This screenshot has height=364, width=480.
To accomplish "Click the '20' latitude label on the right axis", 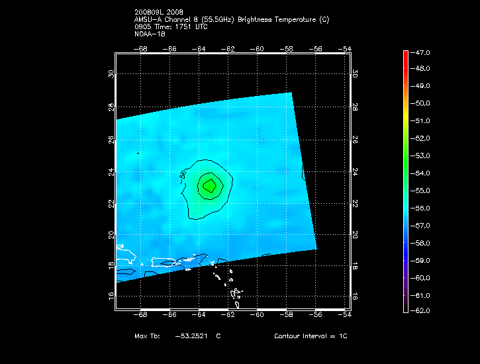I will click(354, 234).
